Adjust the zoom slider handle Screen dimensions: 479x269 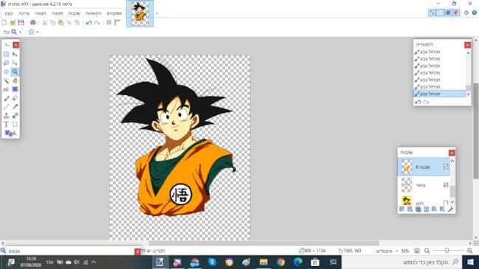pos(447,251)
